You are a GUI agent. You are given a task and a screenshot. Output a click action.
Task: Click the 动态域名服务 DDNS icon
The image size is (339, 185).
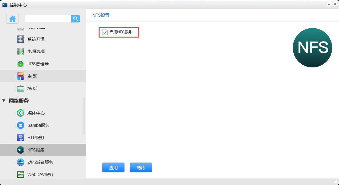pos(21,162)
